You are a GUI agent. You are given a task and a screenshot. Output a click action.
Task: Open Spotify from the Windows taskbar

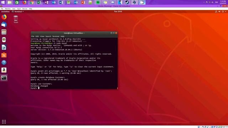(x=98, y=2)
